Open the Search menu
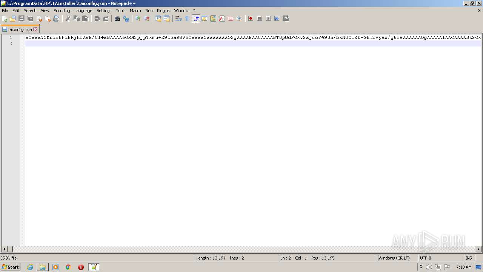The width and height of the screenshot is (483, 272). pyautogui.click(x=30, y=11)
